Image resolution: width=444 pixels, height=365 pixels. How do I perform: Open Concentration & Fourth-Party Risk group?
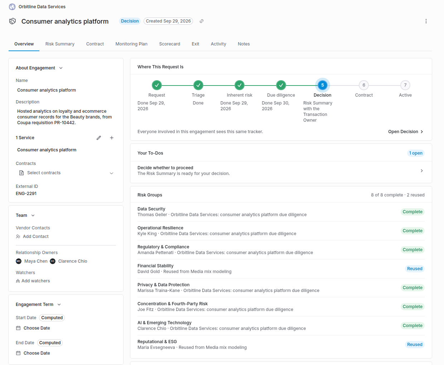pos(281,307)
